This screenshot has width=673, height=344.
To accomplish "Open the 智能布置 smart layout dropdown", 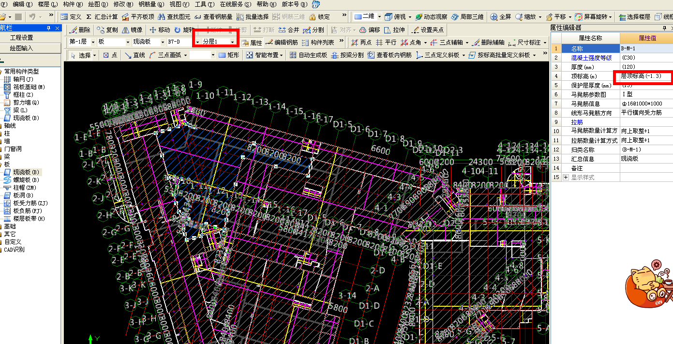I will click(265, 55).
